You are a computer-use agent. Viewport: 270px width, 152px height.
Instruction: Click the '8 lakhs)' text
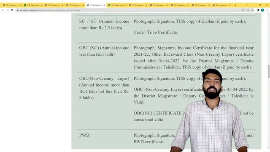86,98
